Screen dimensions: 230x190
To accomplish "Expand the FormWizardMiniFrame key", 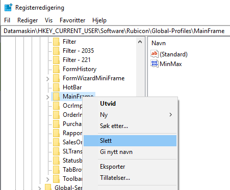I will click(48, 79).
